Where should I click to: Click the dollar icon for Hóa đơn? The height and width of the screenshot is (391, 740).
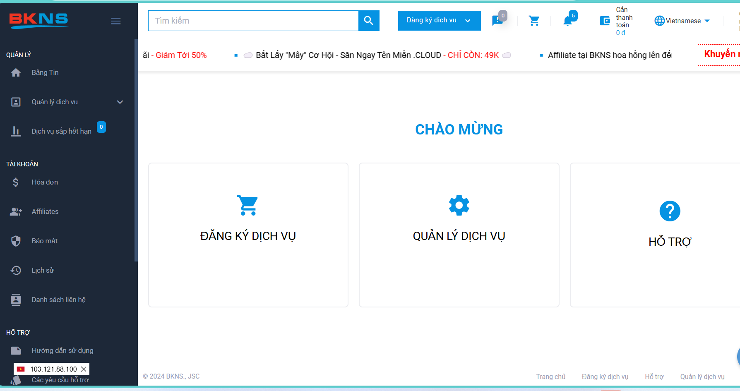click(x=16, y=182)
